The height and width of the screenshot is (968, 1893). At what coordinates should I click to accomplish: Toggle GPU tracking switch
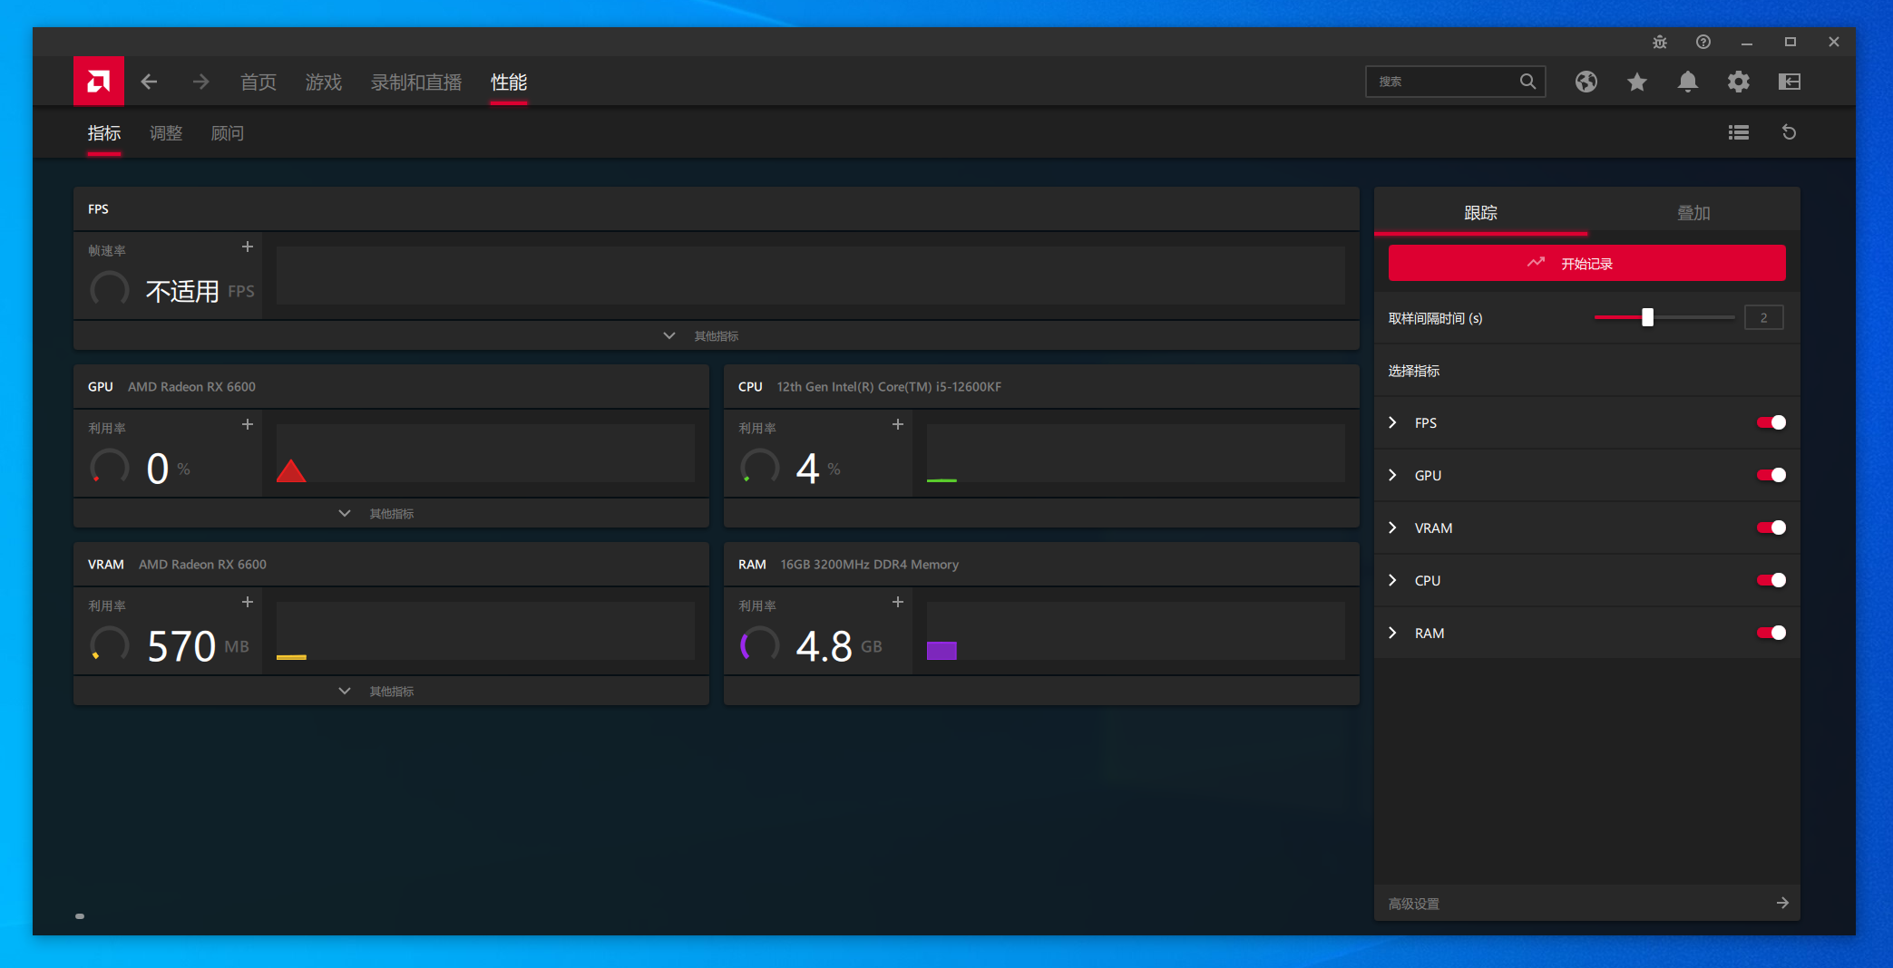click(1771, 475)
